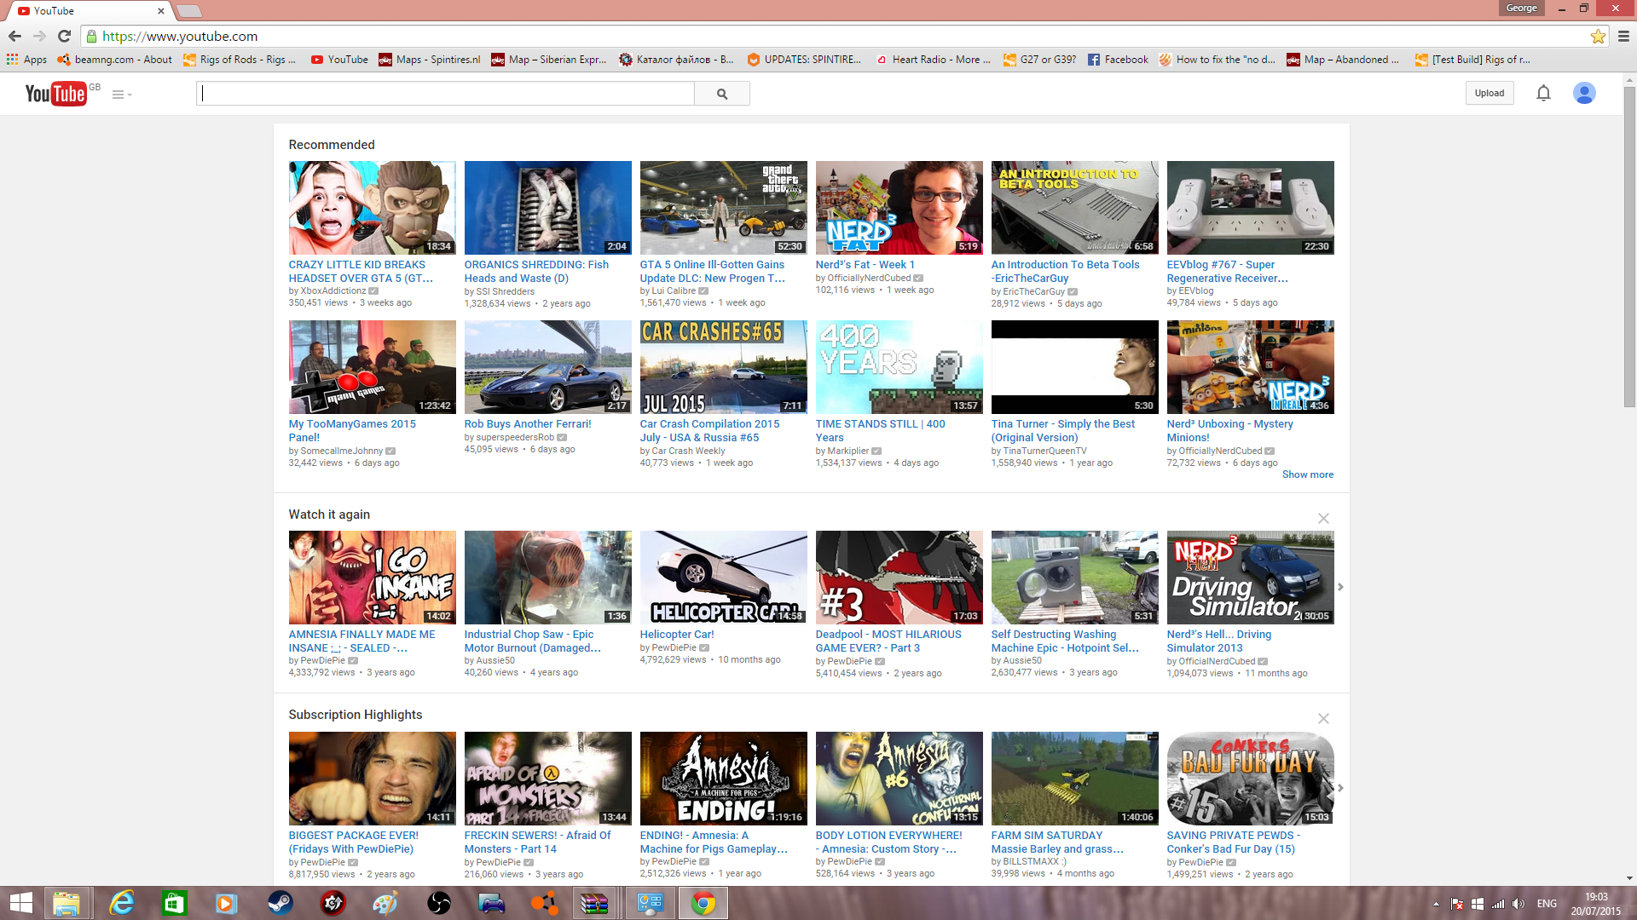Click the Upload button
The image size is (1637, 920).
[x=1489, y=93]
